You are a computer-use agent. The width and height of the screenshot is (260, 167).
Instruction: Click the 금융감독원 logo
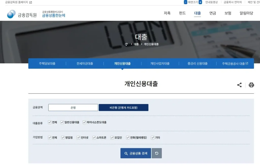point(22,14)
